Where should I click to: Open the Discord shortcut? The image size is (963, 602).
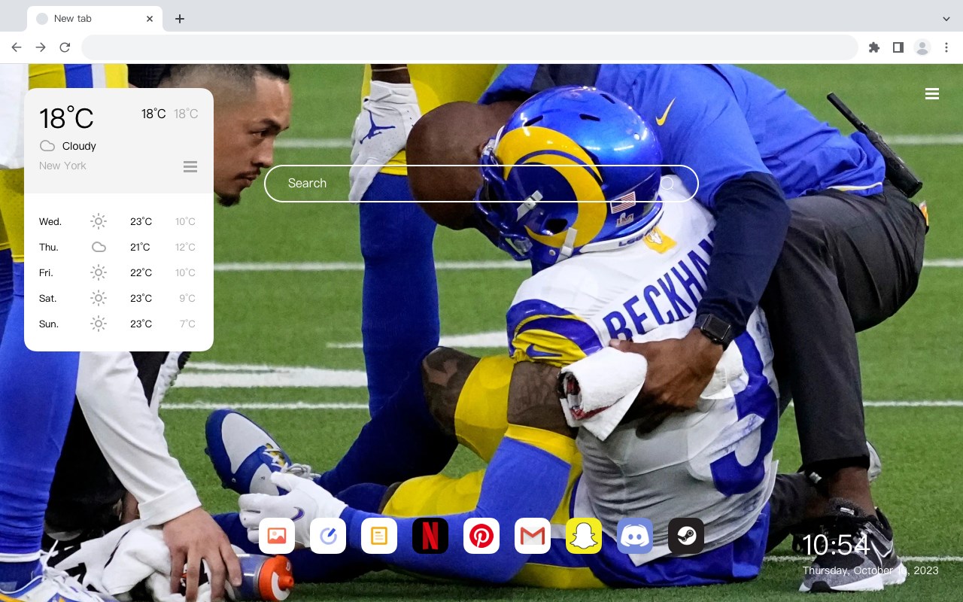(635, 536)
